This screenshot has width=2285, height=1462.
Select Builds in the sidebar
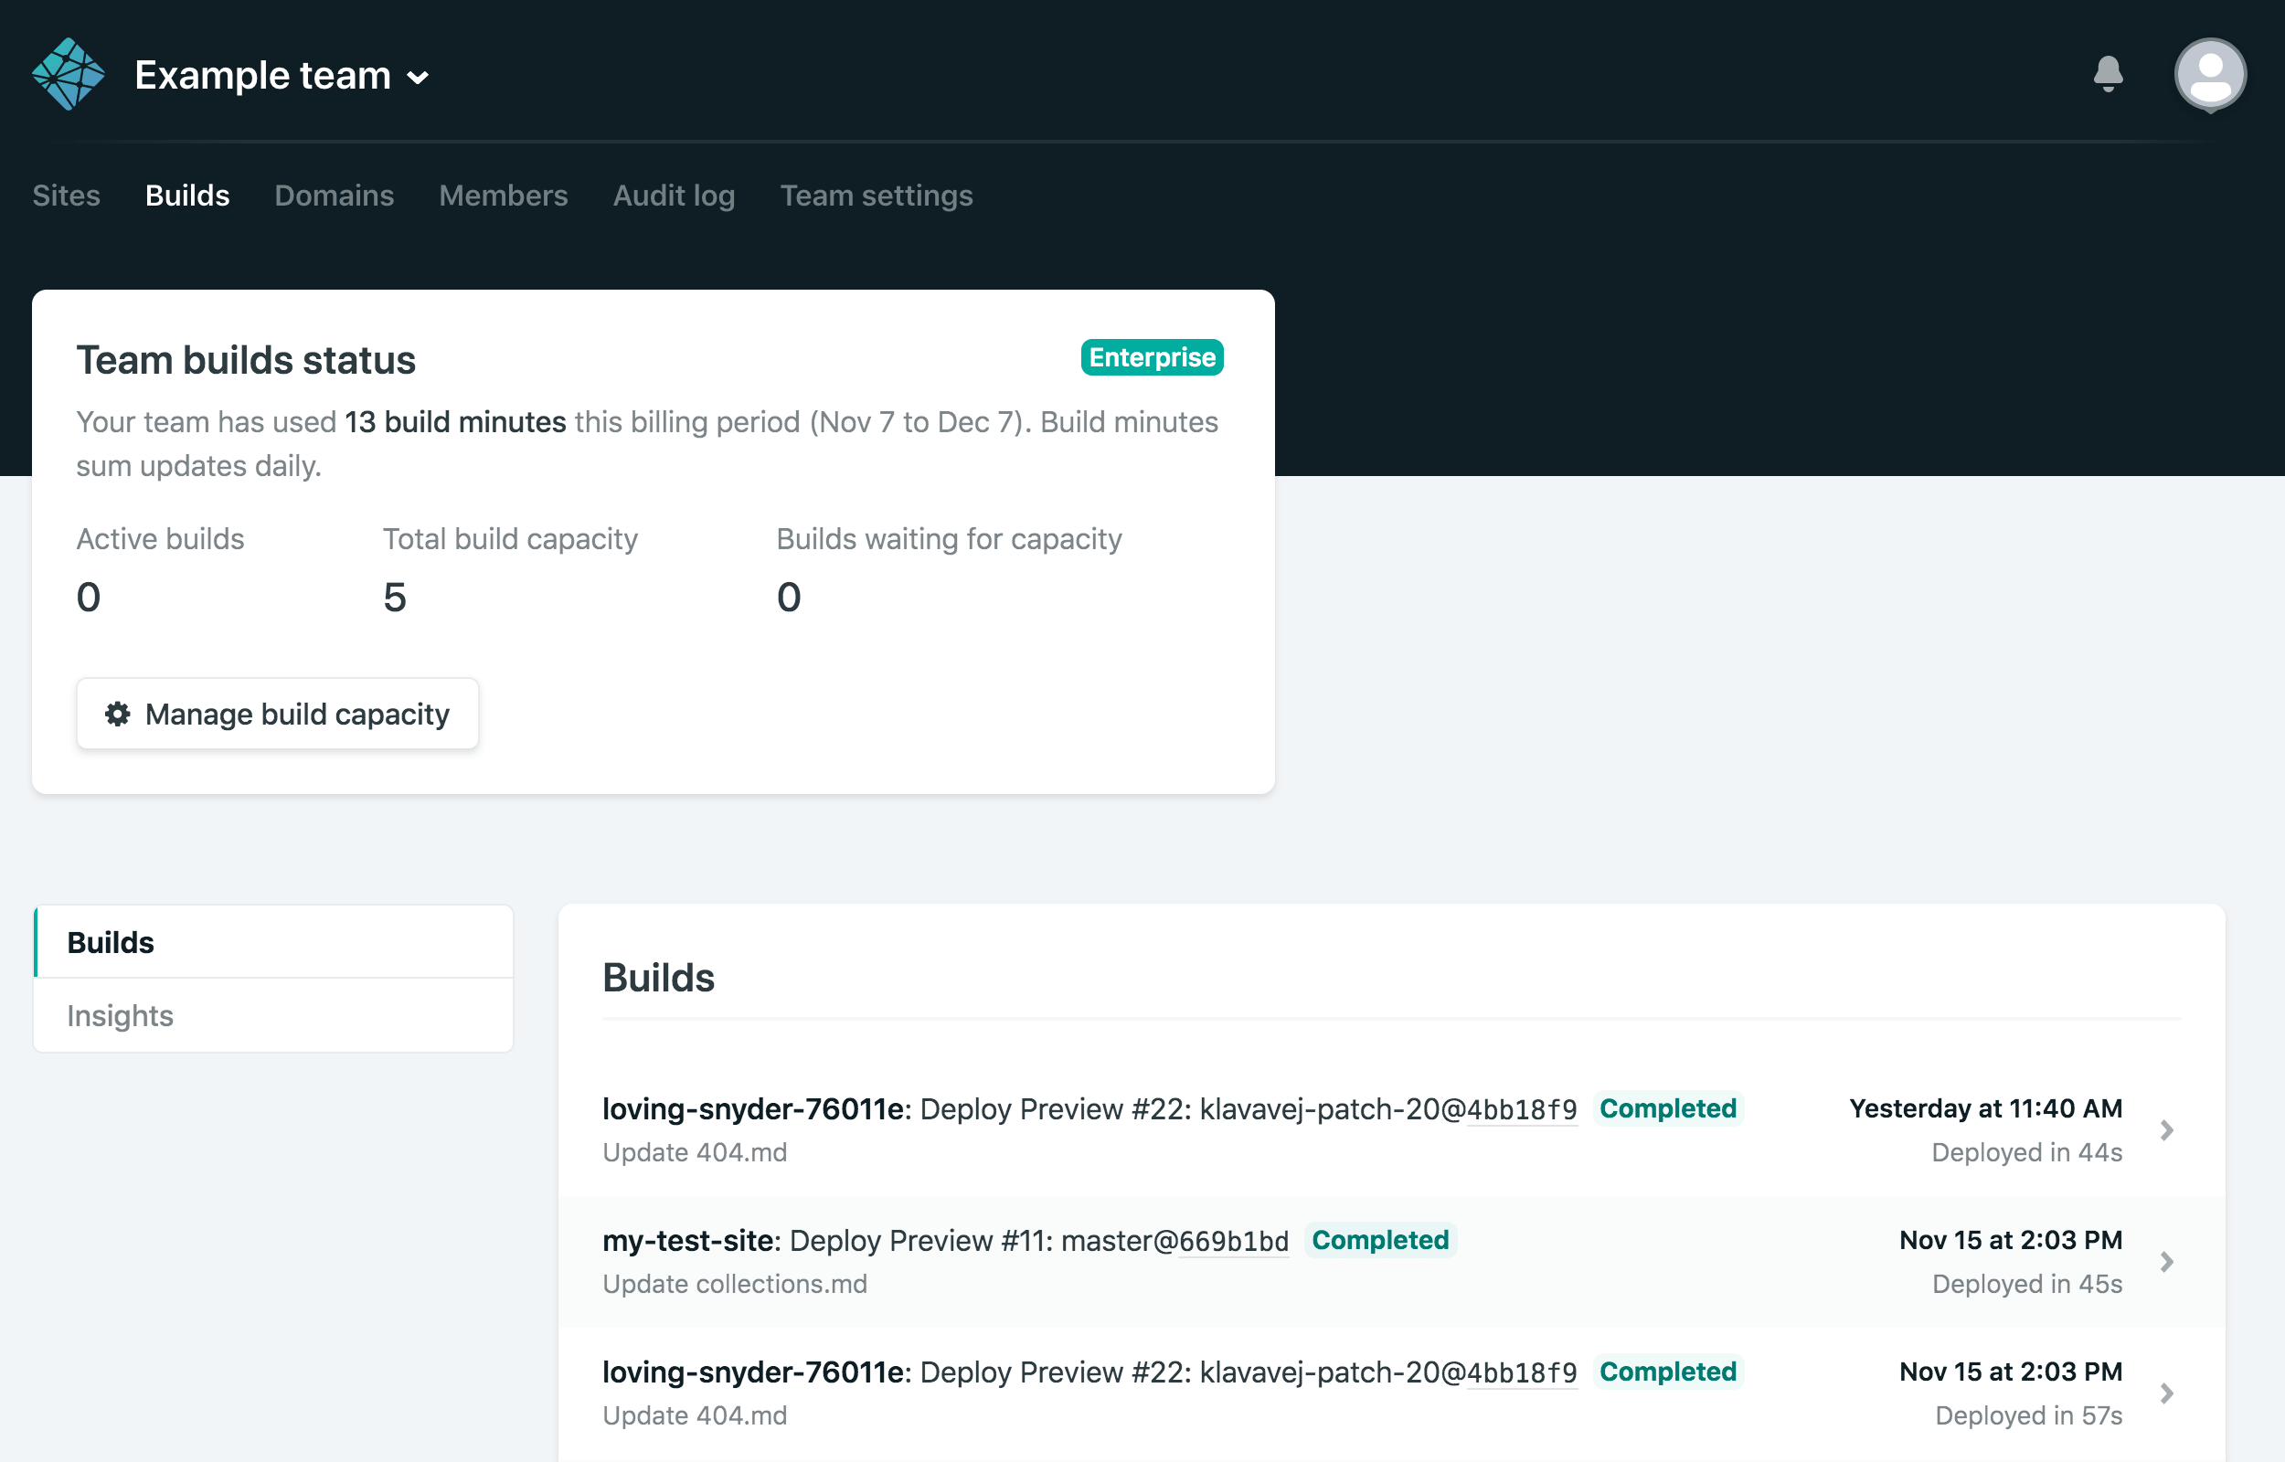[112, 943]
